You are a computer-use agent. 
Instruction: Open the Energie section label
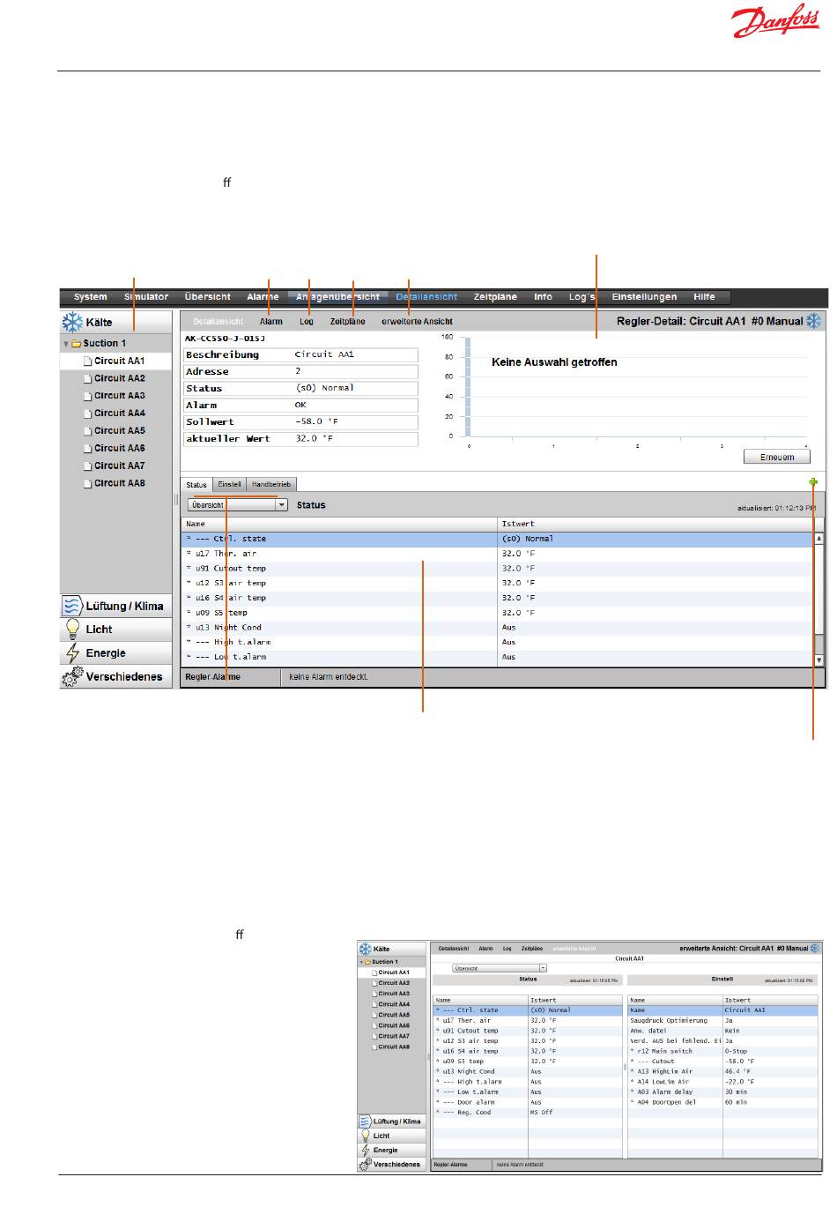coord(106,653)
